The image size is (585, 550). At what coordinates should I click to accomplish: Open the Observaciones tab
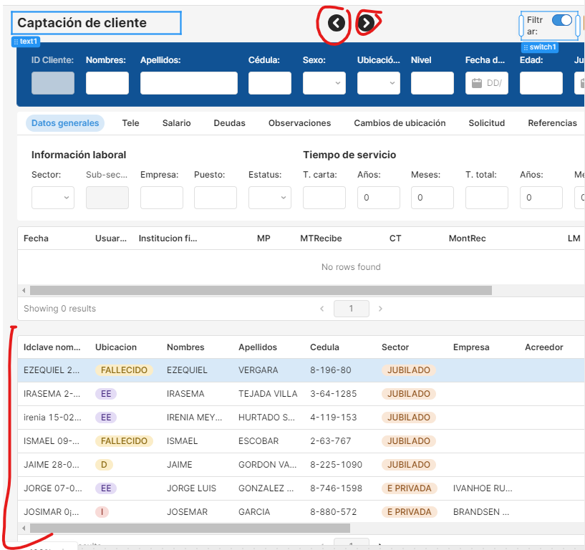click(x=299, y=123)
